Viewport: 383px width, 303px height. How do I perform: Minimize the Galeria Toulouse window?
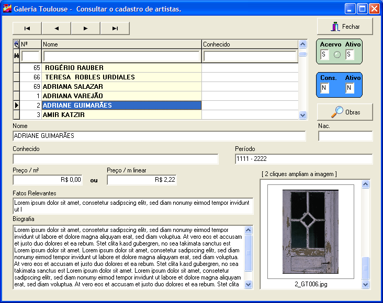(x=350, y=9)
